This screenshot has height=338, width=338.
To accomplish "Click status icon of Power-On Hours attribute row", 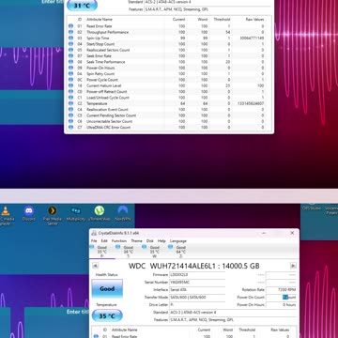I will [x=70, y=68].
